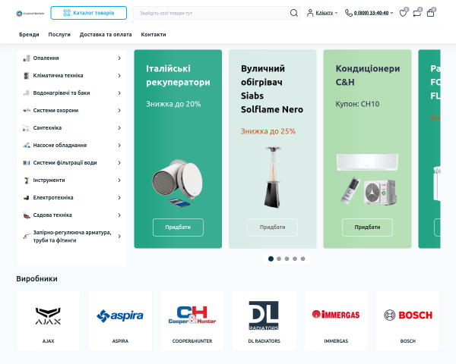Screen dimensions: 456x364
Task: Click the Кліматична техніка category icon
Action: point(27,76)
